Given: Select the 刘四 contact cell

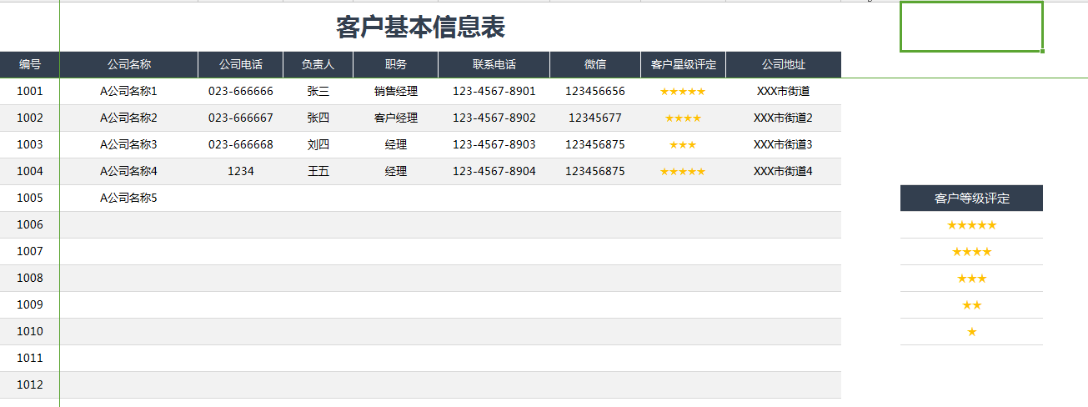Looking at the screenshot, I should pyautogui.click(x=318, y=145).
